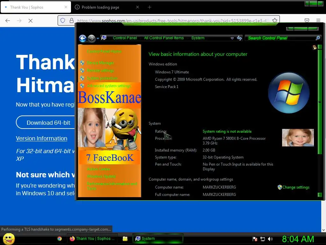The image size is (326, 245).
Task: Open Performance Information and Tools link
Action: [x=112, y=186]
